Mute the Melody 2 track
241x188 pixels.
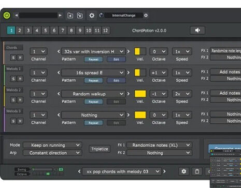[20, 100]
